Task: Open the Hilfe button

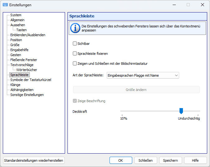Action: 195,160
